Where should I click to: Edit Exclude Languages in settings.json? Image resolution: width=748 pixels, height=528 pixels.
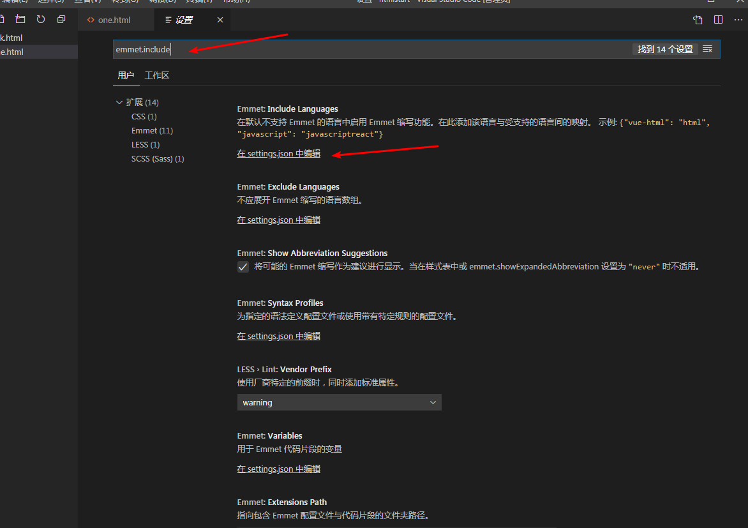(x=278, y=220)
